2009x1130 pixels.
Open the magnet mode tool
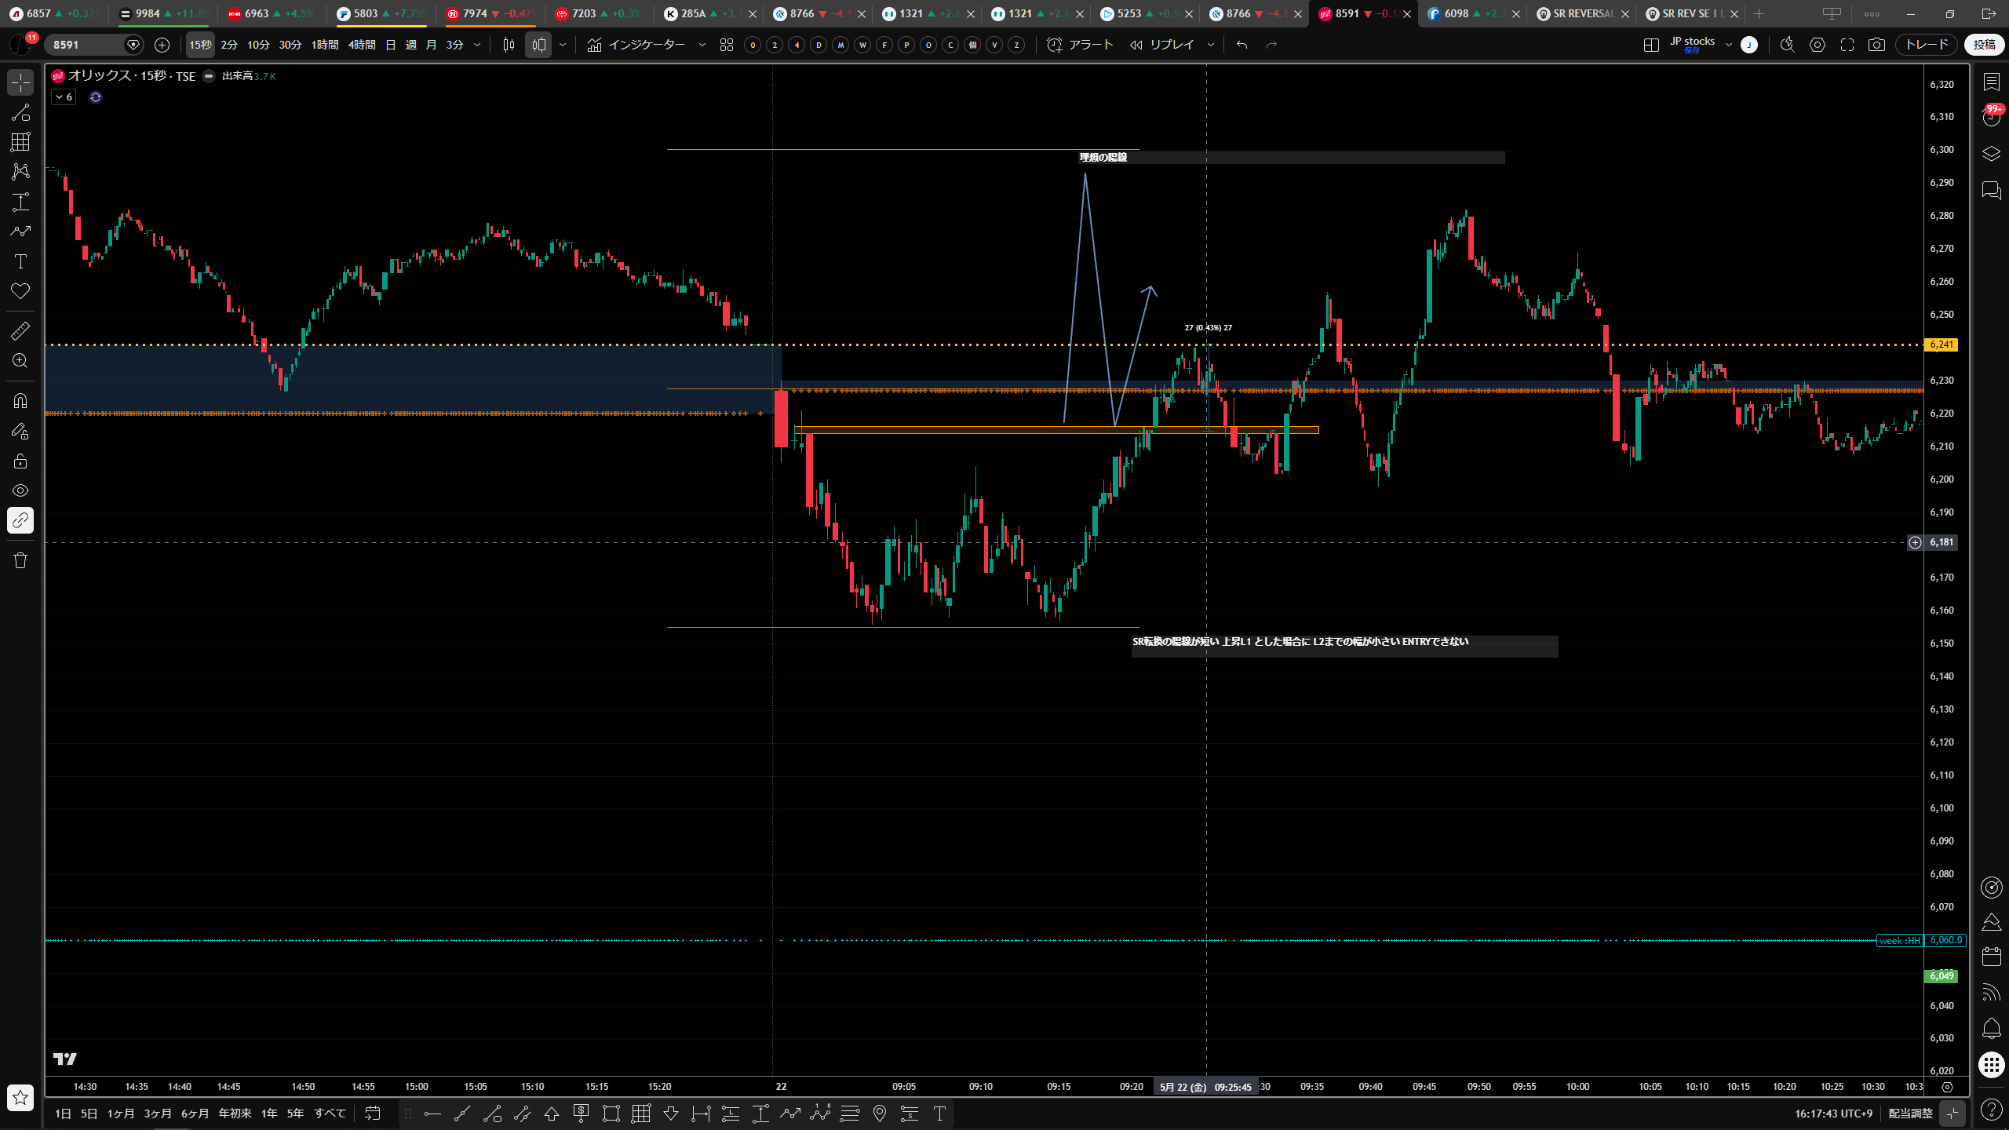click(x=20, y=401)
